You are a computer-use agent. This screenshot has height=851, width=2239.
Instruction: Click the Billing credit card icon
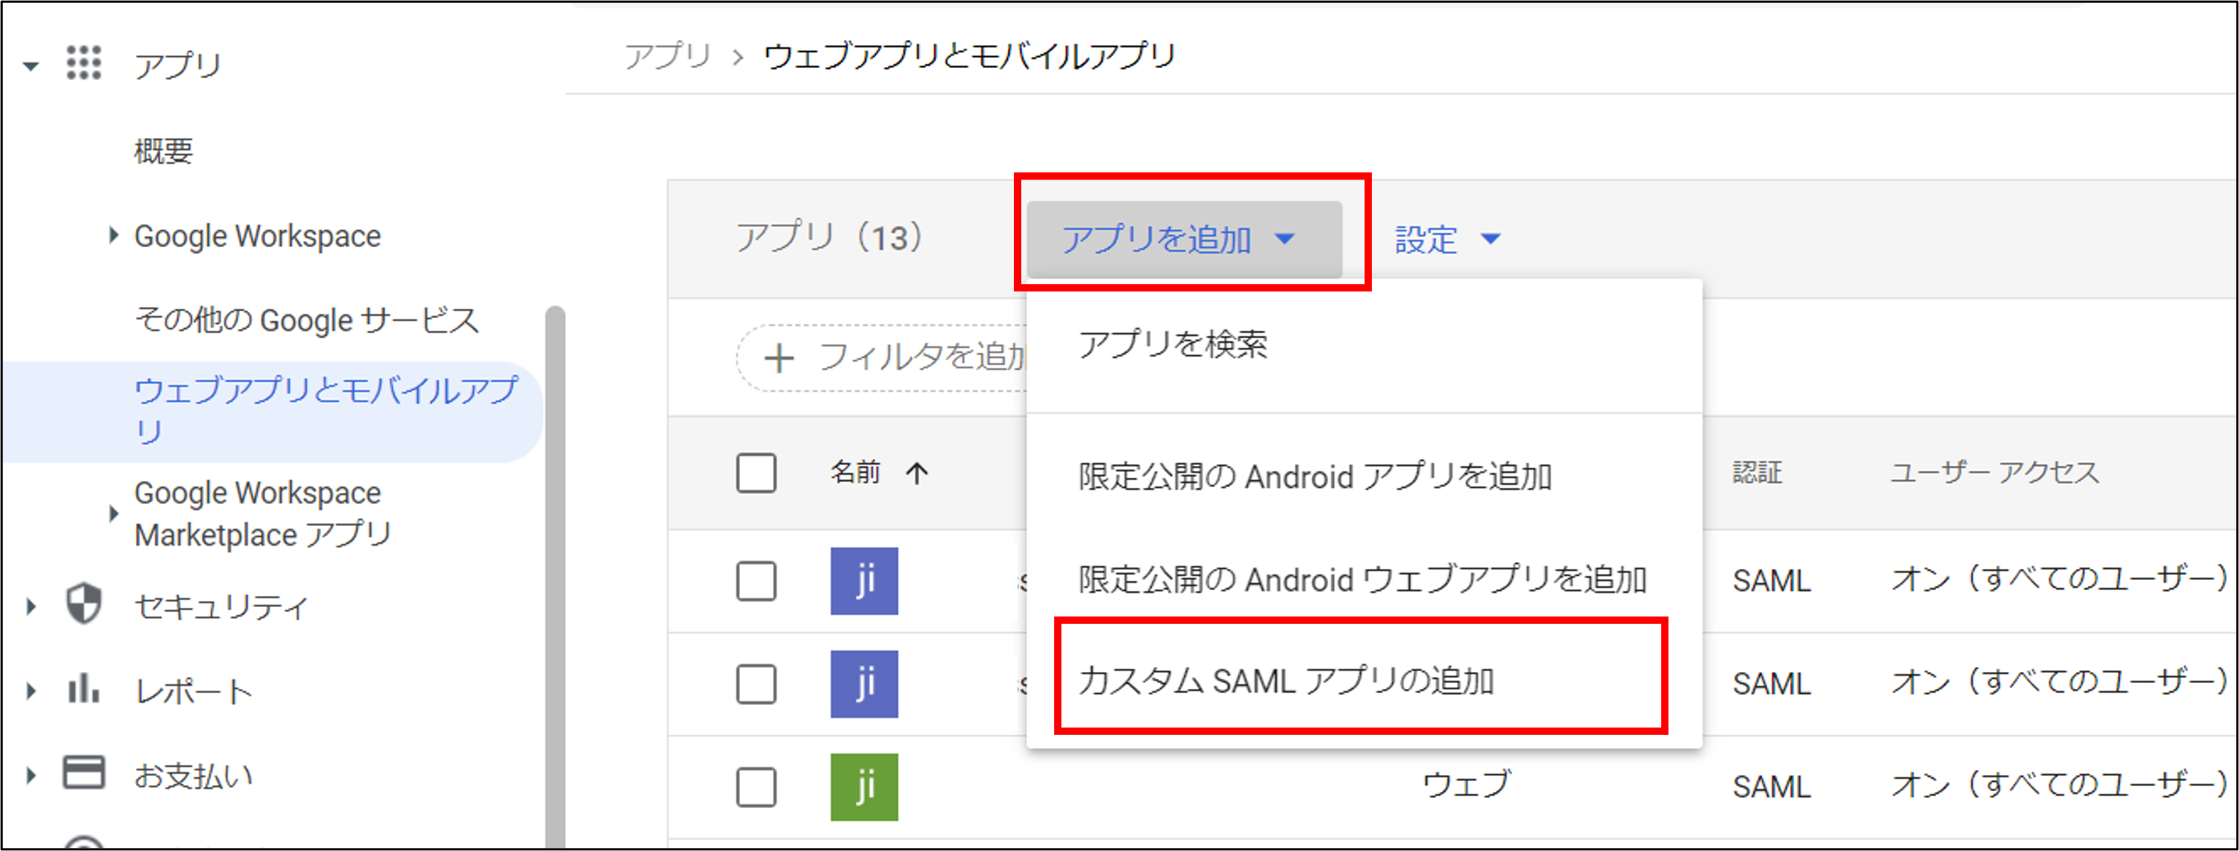84,773
